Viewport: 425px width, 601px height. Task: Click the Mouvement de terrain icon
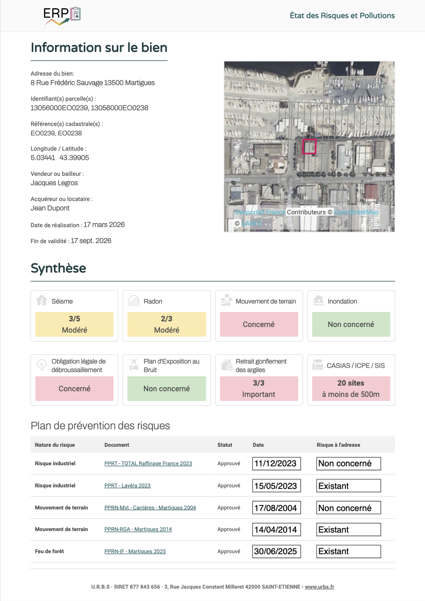click(x=226, y=300)
